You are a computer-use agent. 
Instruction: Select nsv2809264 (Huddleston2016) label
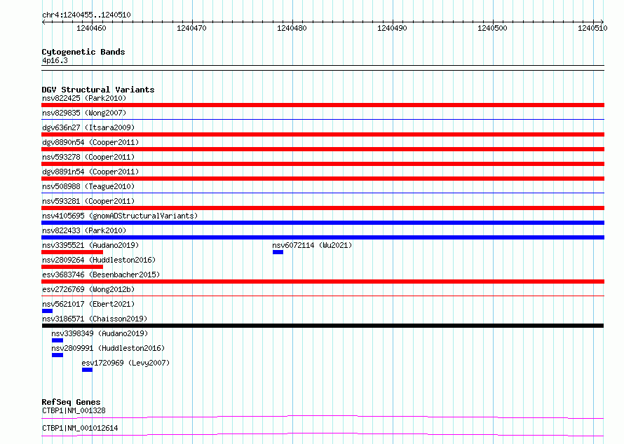point(99,260)
